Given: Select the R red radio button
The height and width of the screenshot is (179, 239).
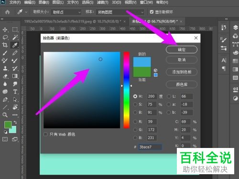Looking at the screenshot, I should 135,122.
